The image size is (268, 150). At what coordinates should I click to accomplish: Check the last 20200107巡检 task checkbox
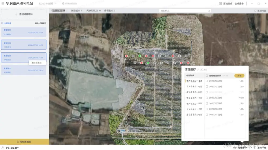pyautogui.click(x=207, y=115)
